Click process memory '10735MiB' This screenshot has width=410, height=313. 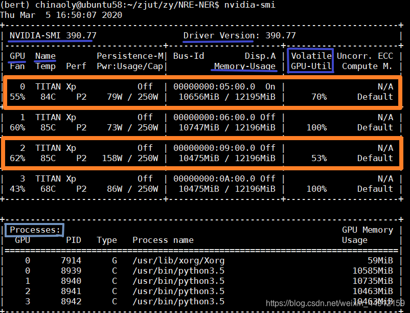click(373, 281)
